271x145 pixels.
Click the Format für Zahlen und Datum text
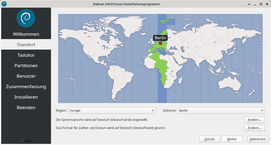[x=111, y=128]
